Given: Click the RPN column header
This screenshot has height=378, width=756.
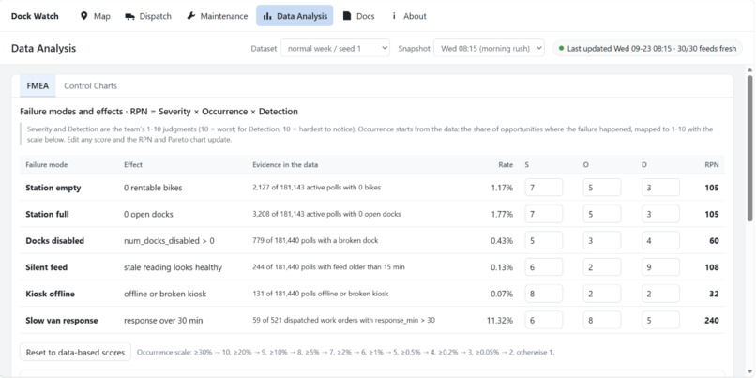Looking at the screenshot, I should pyautogui.click(x=712, y=164).
